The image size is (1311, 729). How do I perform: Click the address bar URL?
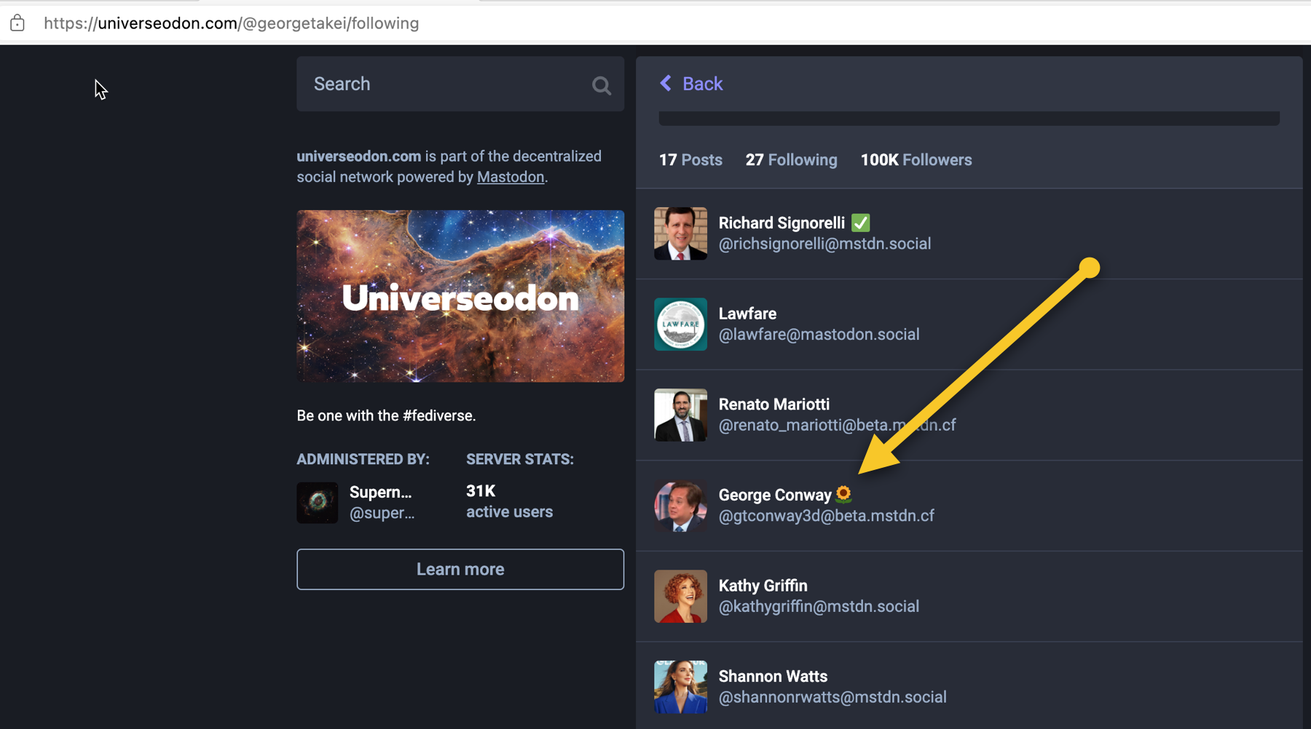click(x=232, y=23)
